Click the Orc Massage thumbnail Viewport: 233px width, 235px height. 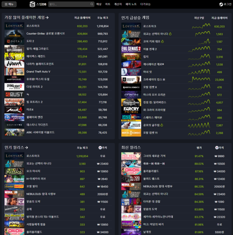point(14,171)
